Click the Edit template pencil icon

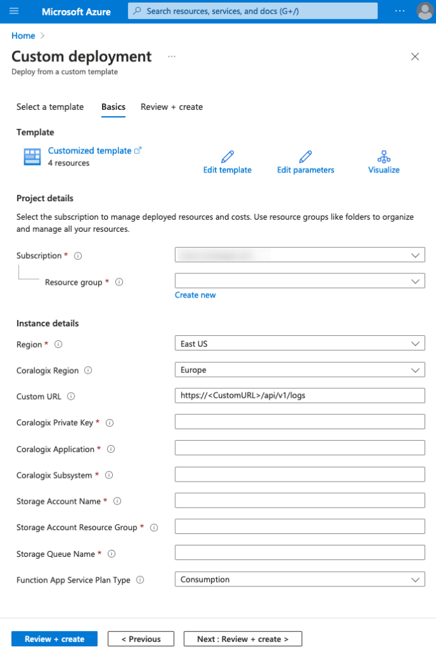click(x=228, y=156)
